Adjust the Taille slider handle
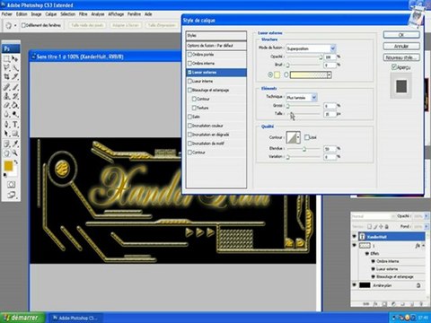 (x=291, y=114)
